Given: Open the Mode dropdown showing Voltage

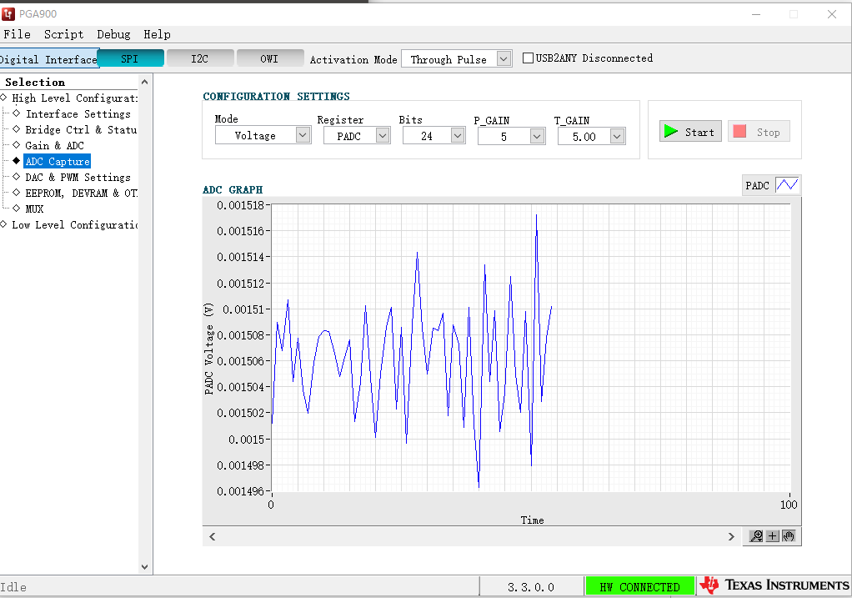Looking at the screenshot, I should pos(303,135).
